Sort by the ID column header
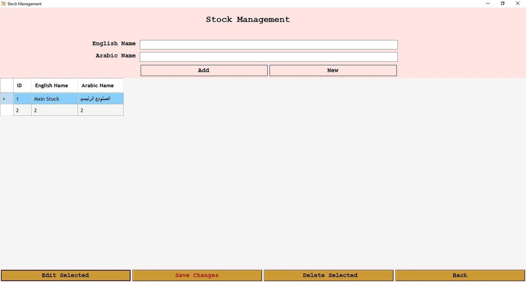 click(x=22, y=86)
